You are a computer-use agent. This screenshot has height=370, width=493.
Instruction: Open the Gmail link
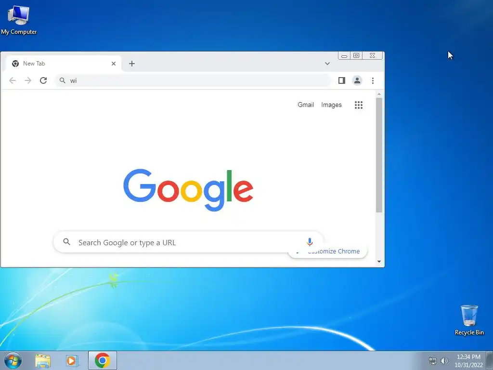(x=306, y=105)
